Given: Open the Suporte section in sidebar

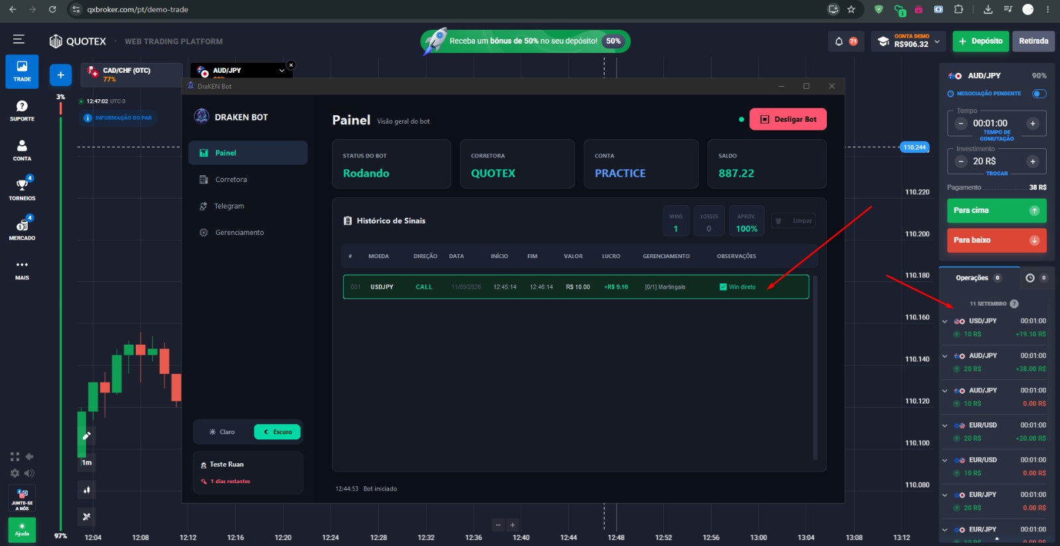Looking at the screenshot, I should (22, 111).
